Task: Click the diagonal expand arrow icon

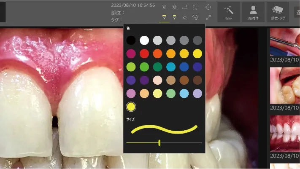Action: 208,17
